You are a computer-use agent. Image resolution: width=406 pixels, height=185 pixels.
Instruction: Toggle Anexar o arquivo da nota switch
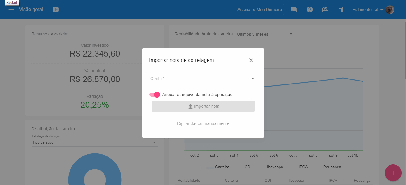(x=155, y=95)
